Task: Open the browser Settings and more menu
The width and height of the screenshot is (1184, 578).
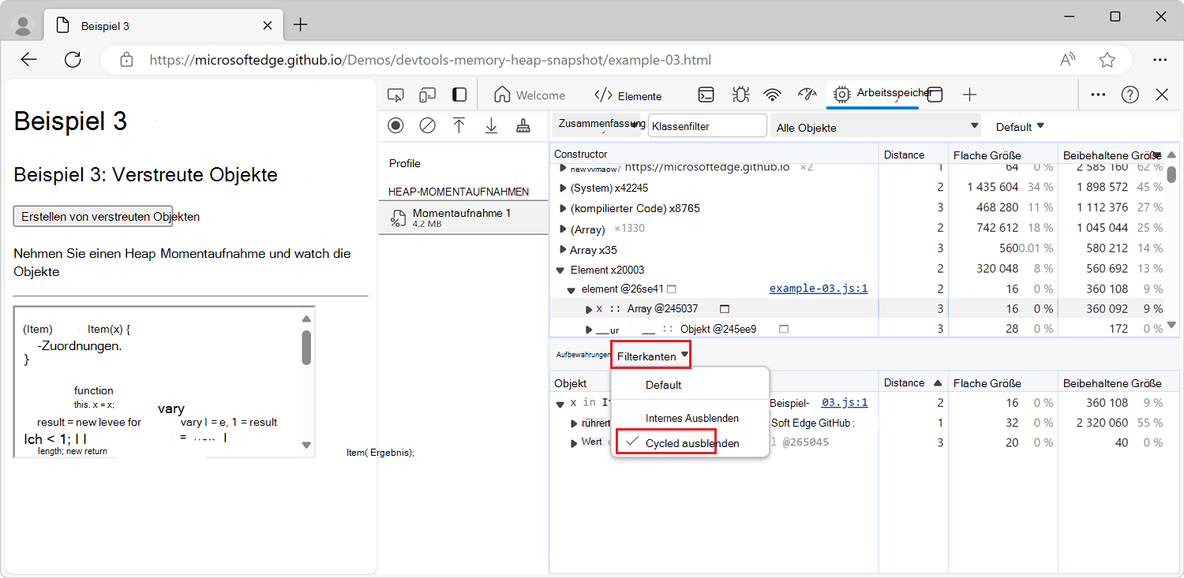Action: [x=1160, y=60]
